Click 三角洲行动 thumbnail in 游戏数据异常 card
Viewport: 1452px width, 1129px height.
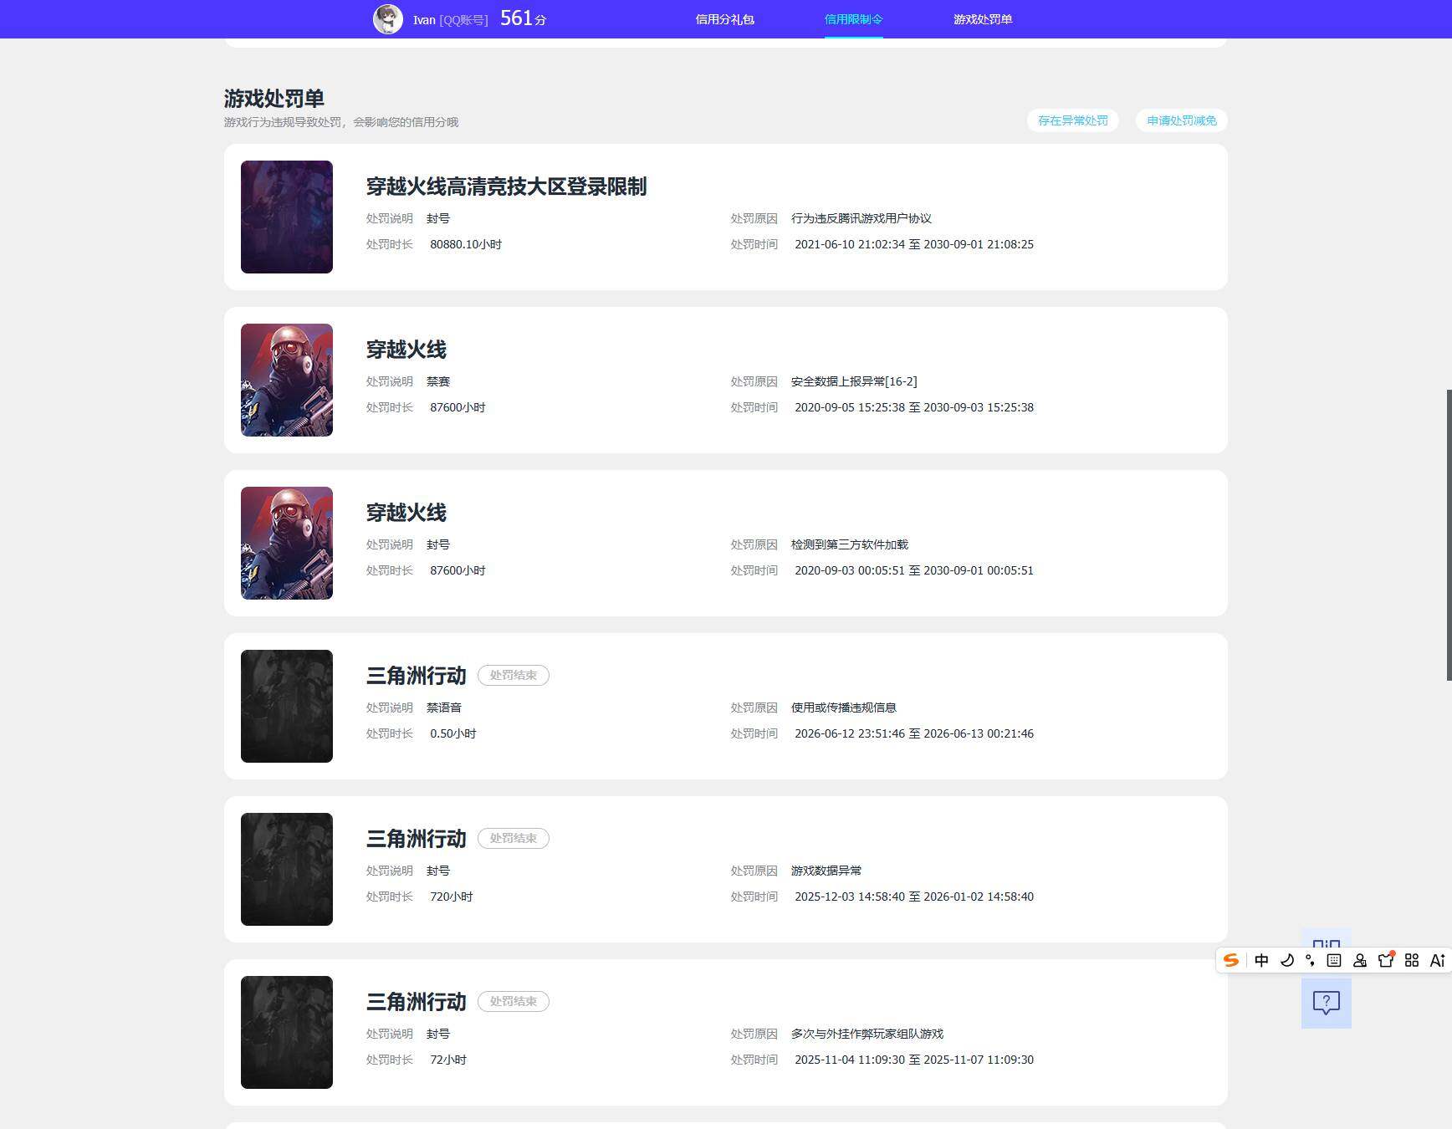pyautogui.click(x=287, y=869)
